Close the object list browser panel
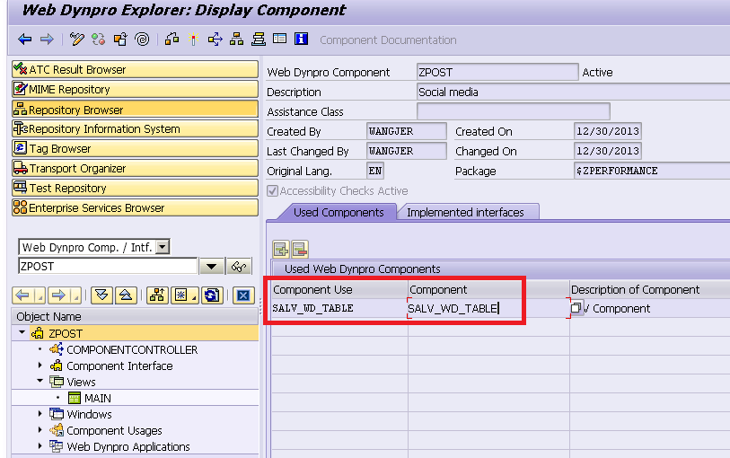This screenshot has height=458, width=730. point(242,295)
